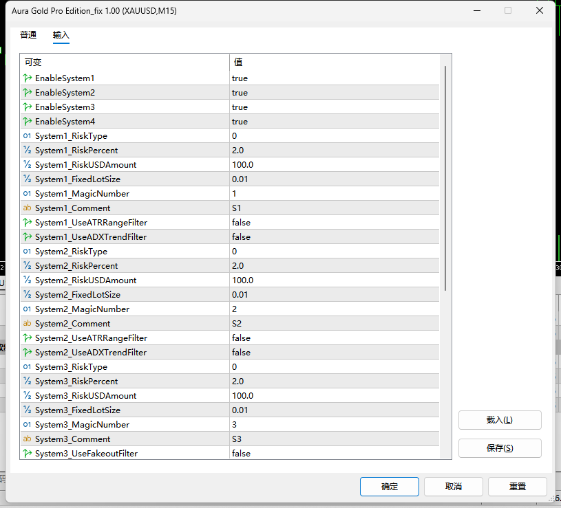Open the System2_UseATRRangeFilter value cell
This screenshot has width=561, height=508.
click(334, 338)
